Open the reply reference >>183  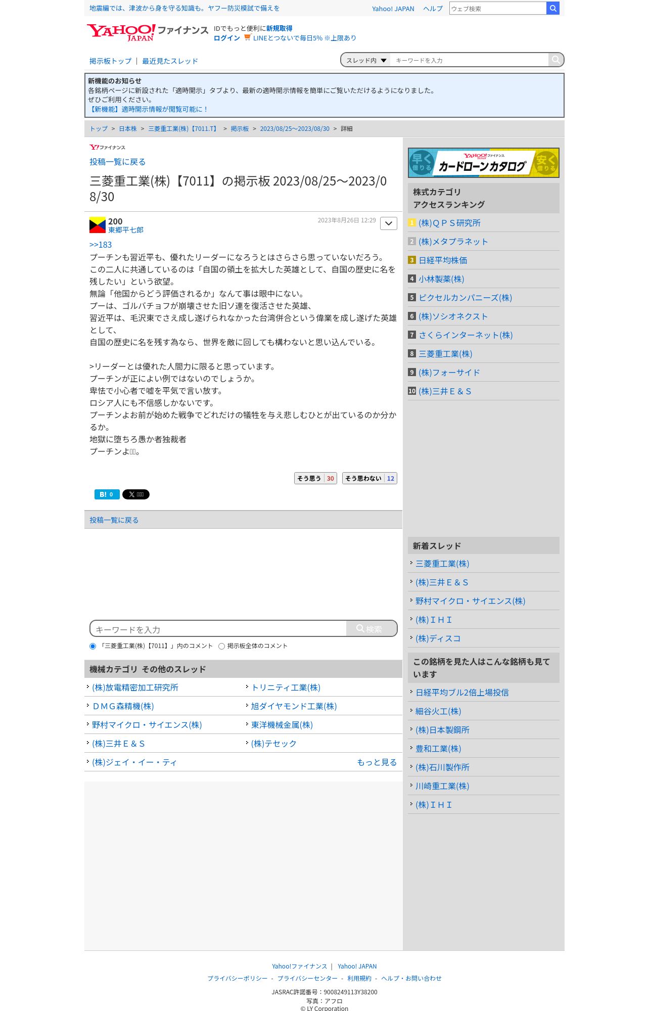(101, 245)
